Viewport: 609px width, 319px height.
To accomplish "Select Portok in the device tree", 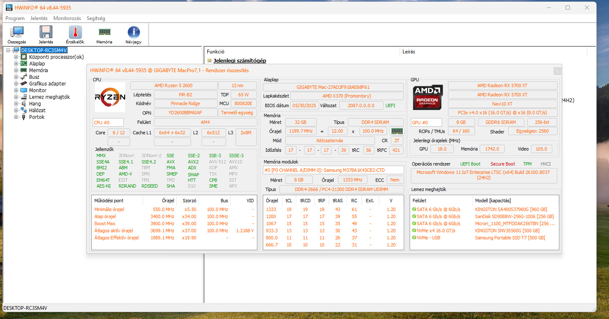I will pyautogui.click(x=37, y=117).
